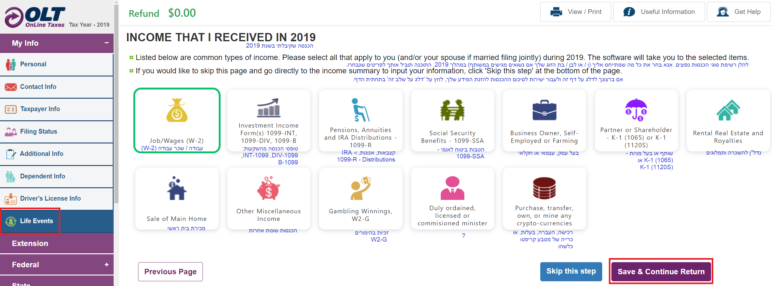Toggle the Gambling Winnings W2-G tile
This screenshot has height=286, width=772.
(361, 198)
